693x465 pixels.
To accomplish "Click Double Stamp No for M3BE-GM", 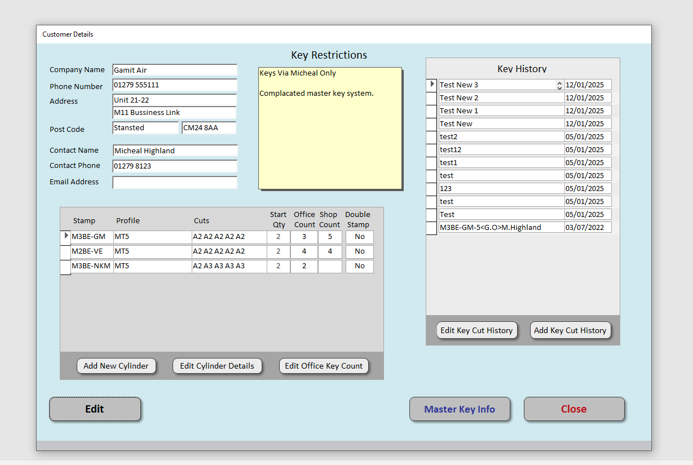I will [360, 237].
